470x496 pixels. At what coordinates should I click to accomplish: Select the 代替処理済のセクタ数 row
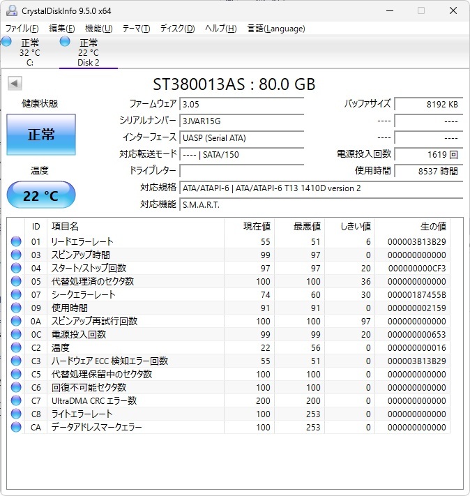tap(93, 282)
